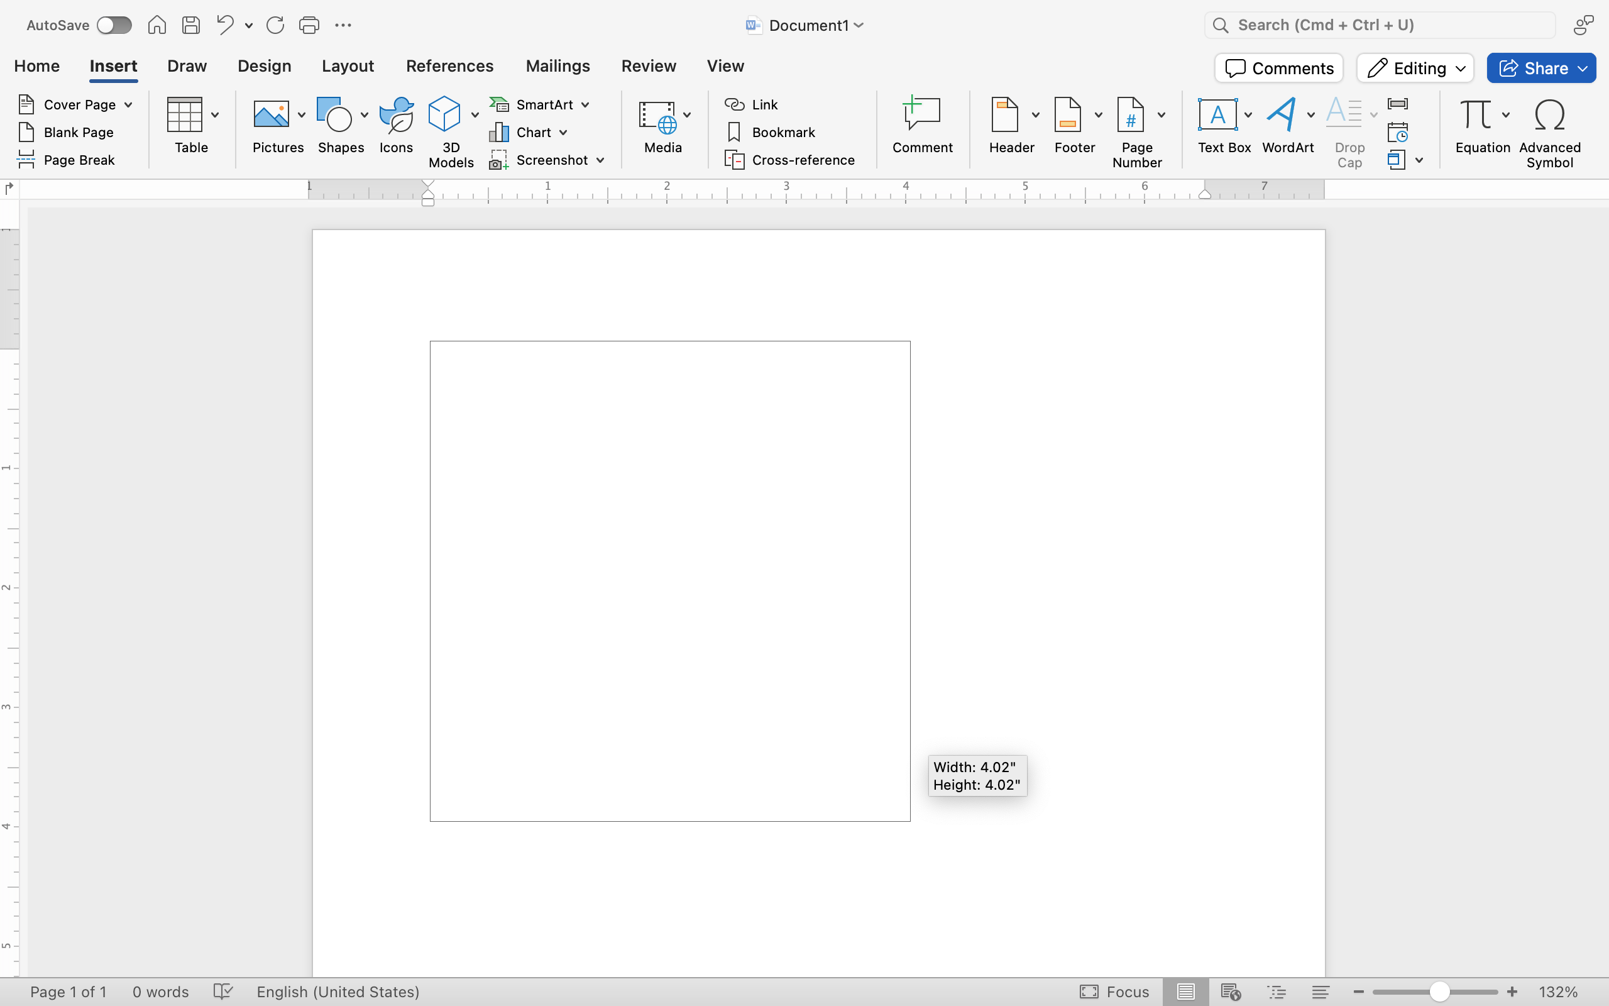1609x1006 pixels.
Task: Click the zoom slider handle
Action: [x=1439, y=992]
